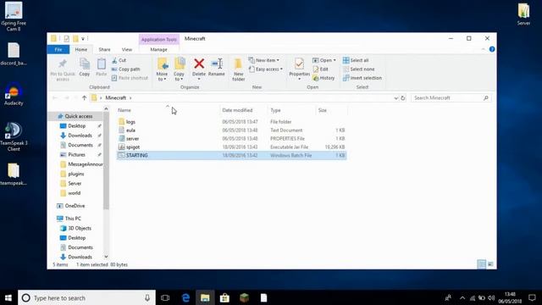Open the File menu tab
Screen dimensions: 542x305
click(58, 49)
